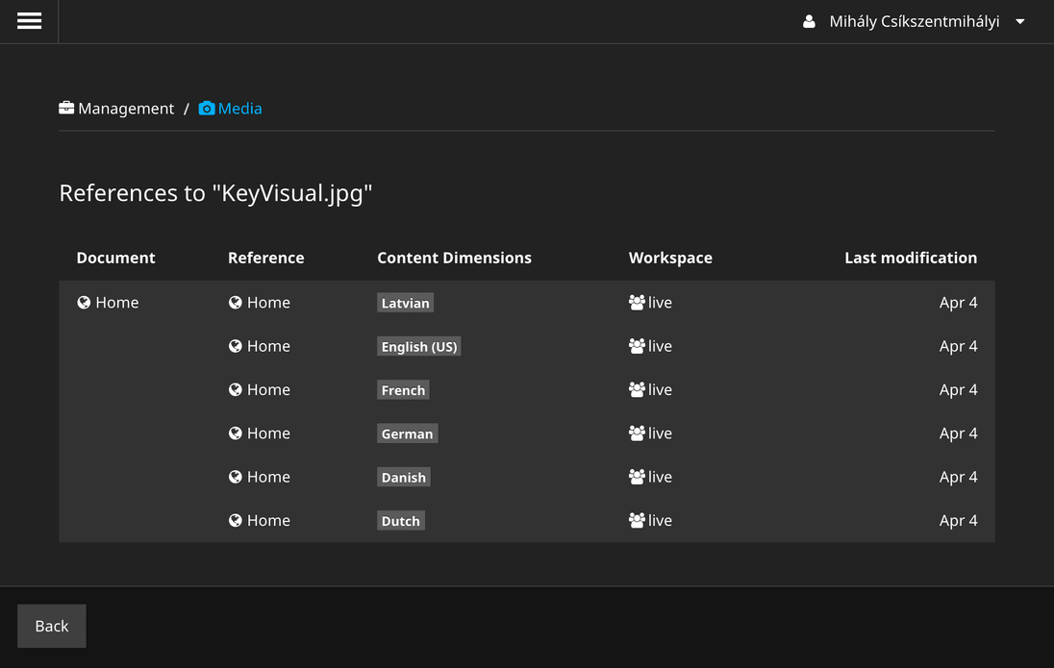Click the workspace users icon in Danish row
The width and height of the screenshot is (1054, 668).
(637, 477)
